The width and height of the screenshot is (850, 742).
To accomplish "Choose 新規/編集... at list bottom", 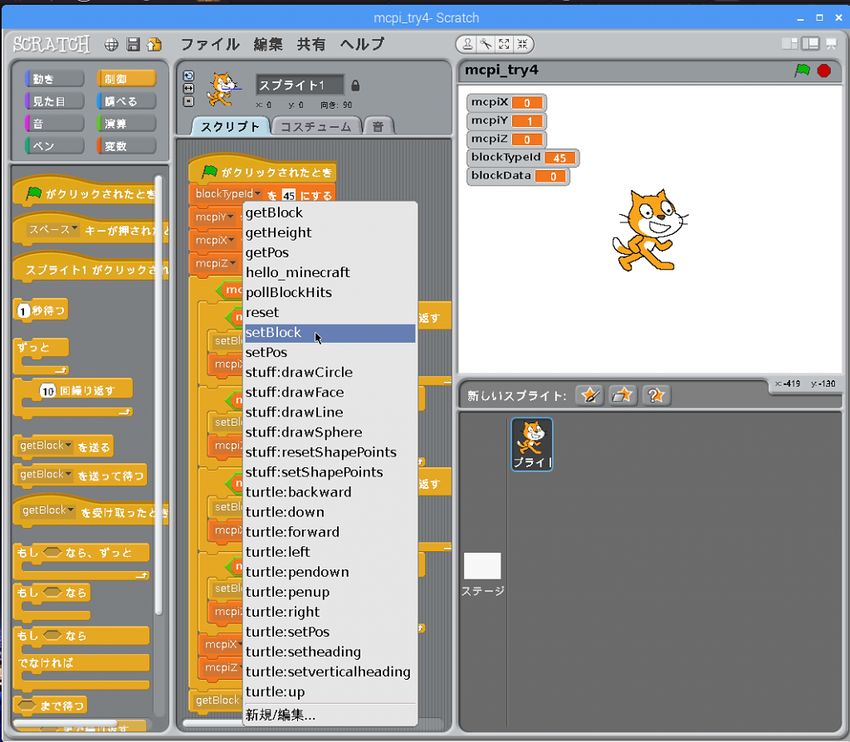I will coord(330,715).
